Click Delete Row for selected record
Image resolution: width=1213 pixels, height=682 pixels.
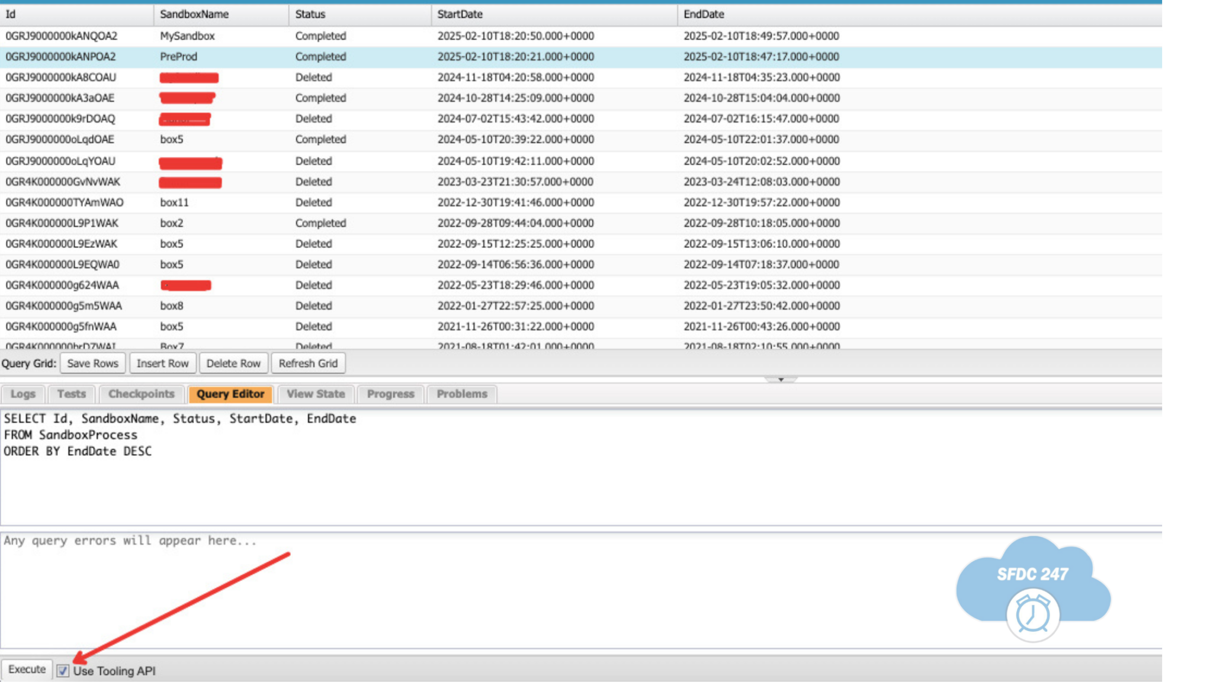click(233, 363)
